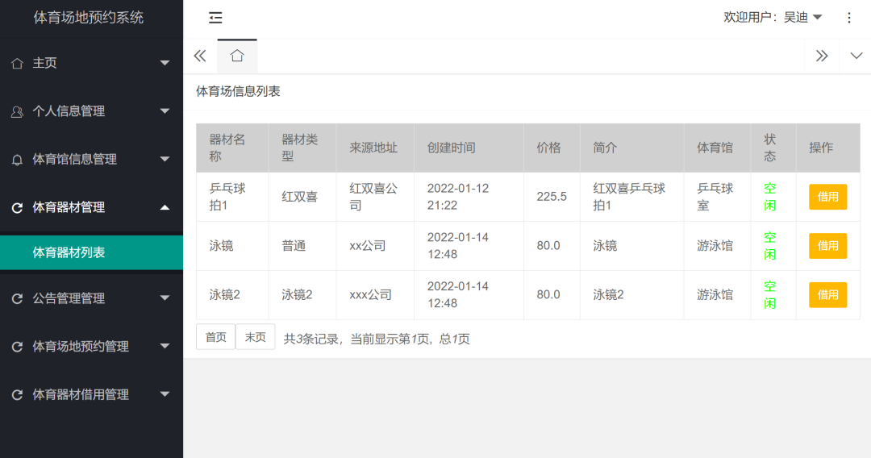The width and height of the screenshot is (871, 458).
Task: Open the 主页 sidebar menu
Action: click(92, 63)
